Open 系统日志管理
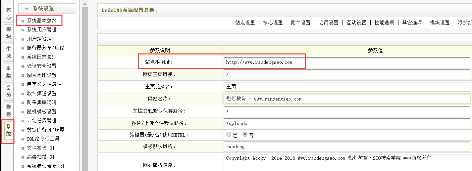The image size is (472, 171). [42, 57]
